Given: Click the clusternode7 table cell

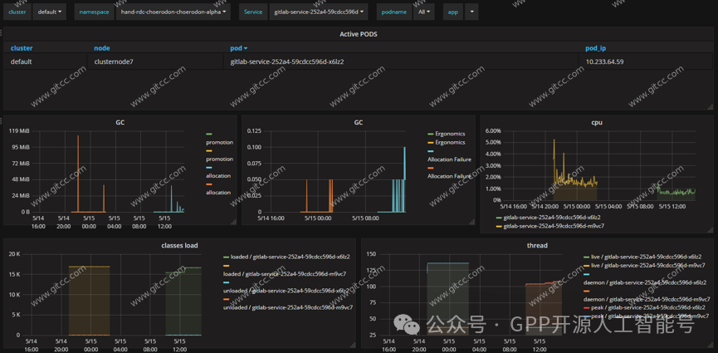Looking at the screenshot, I should click(x=114, y=61).
